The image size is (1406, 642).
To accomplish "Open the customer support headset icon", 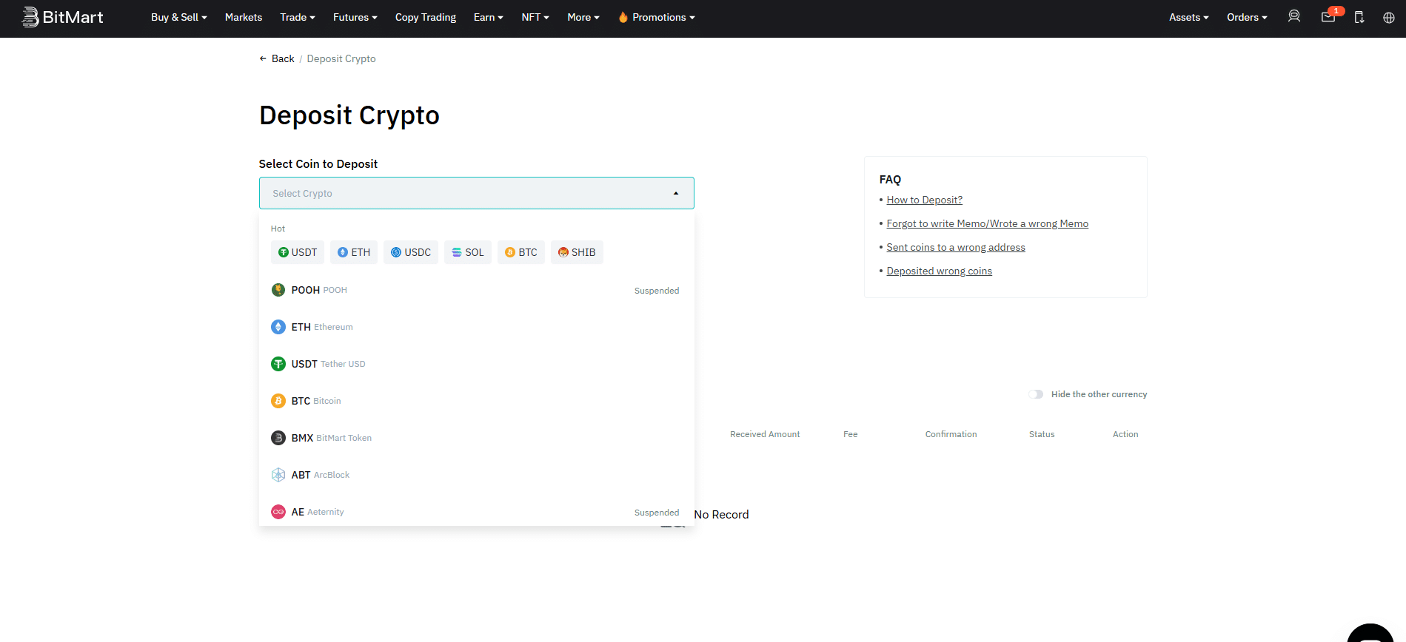I will pos(1294,16).
